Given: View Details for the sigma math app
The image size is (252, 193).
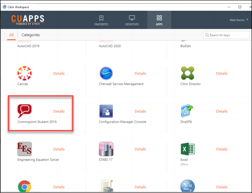Looking at the screenshot, I should 222,187.
